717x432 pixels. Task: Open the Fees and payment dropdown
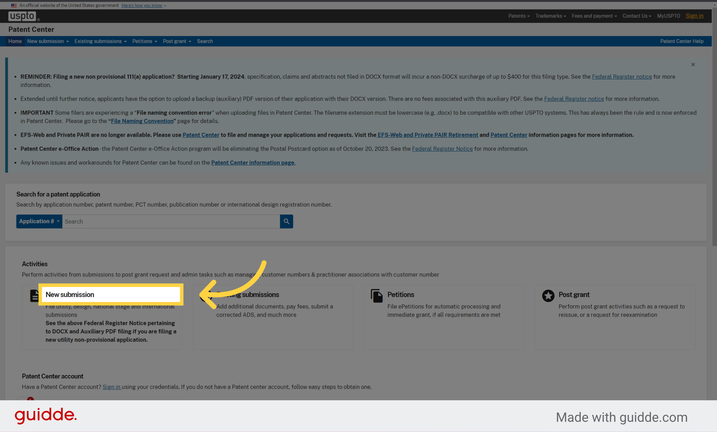pyautogui.click(x=594, y=16)
